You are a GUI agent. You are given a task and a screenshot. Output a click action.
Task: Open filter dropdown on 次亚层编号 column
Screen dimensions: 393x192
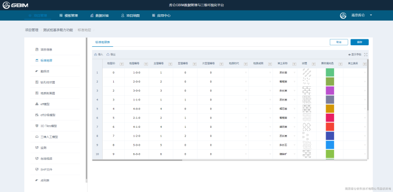[x=221, y=64]
